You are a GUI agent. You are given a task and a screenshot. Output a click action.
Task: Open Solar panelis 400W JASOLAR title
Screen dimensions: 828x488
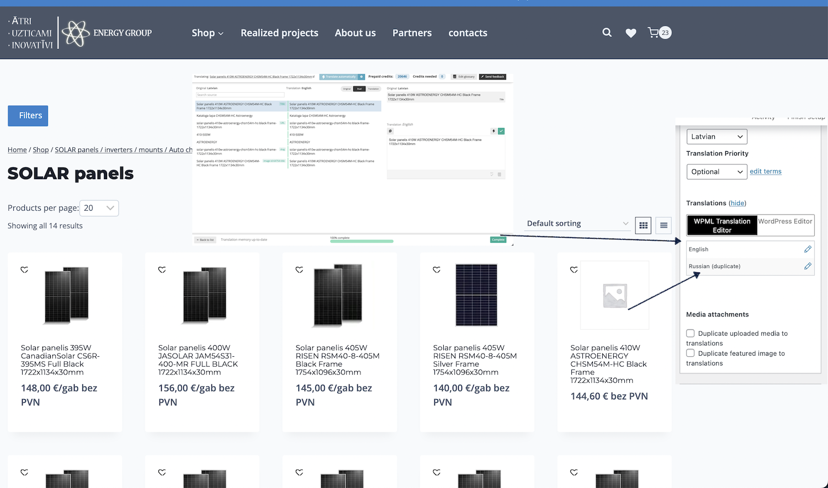[198, 360]
